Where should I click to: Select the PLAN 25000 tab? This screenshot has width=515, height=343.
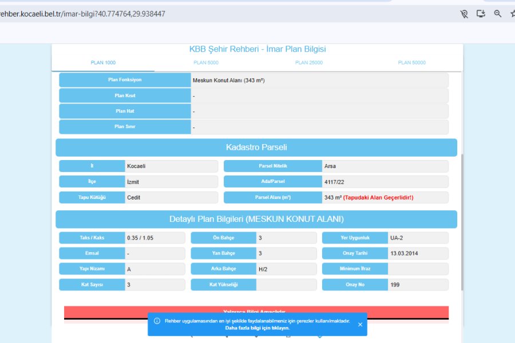coord(309,63)
